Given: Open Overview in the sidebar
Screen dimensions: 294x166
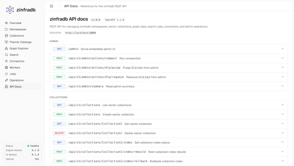Looking at the screenshot, I should coord(22,23).
